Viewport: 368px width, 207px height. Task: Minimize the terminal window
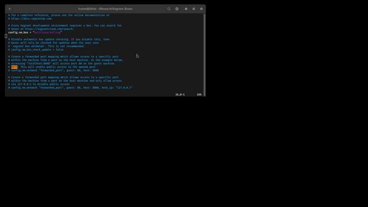tap(186, 9)
